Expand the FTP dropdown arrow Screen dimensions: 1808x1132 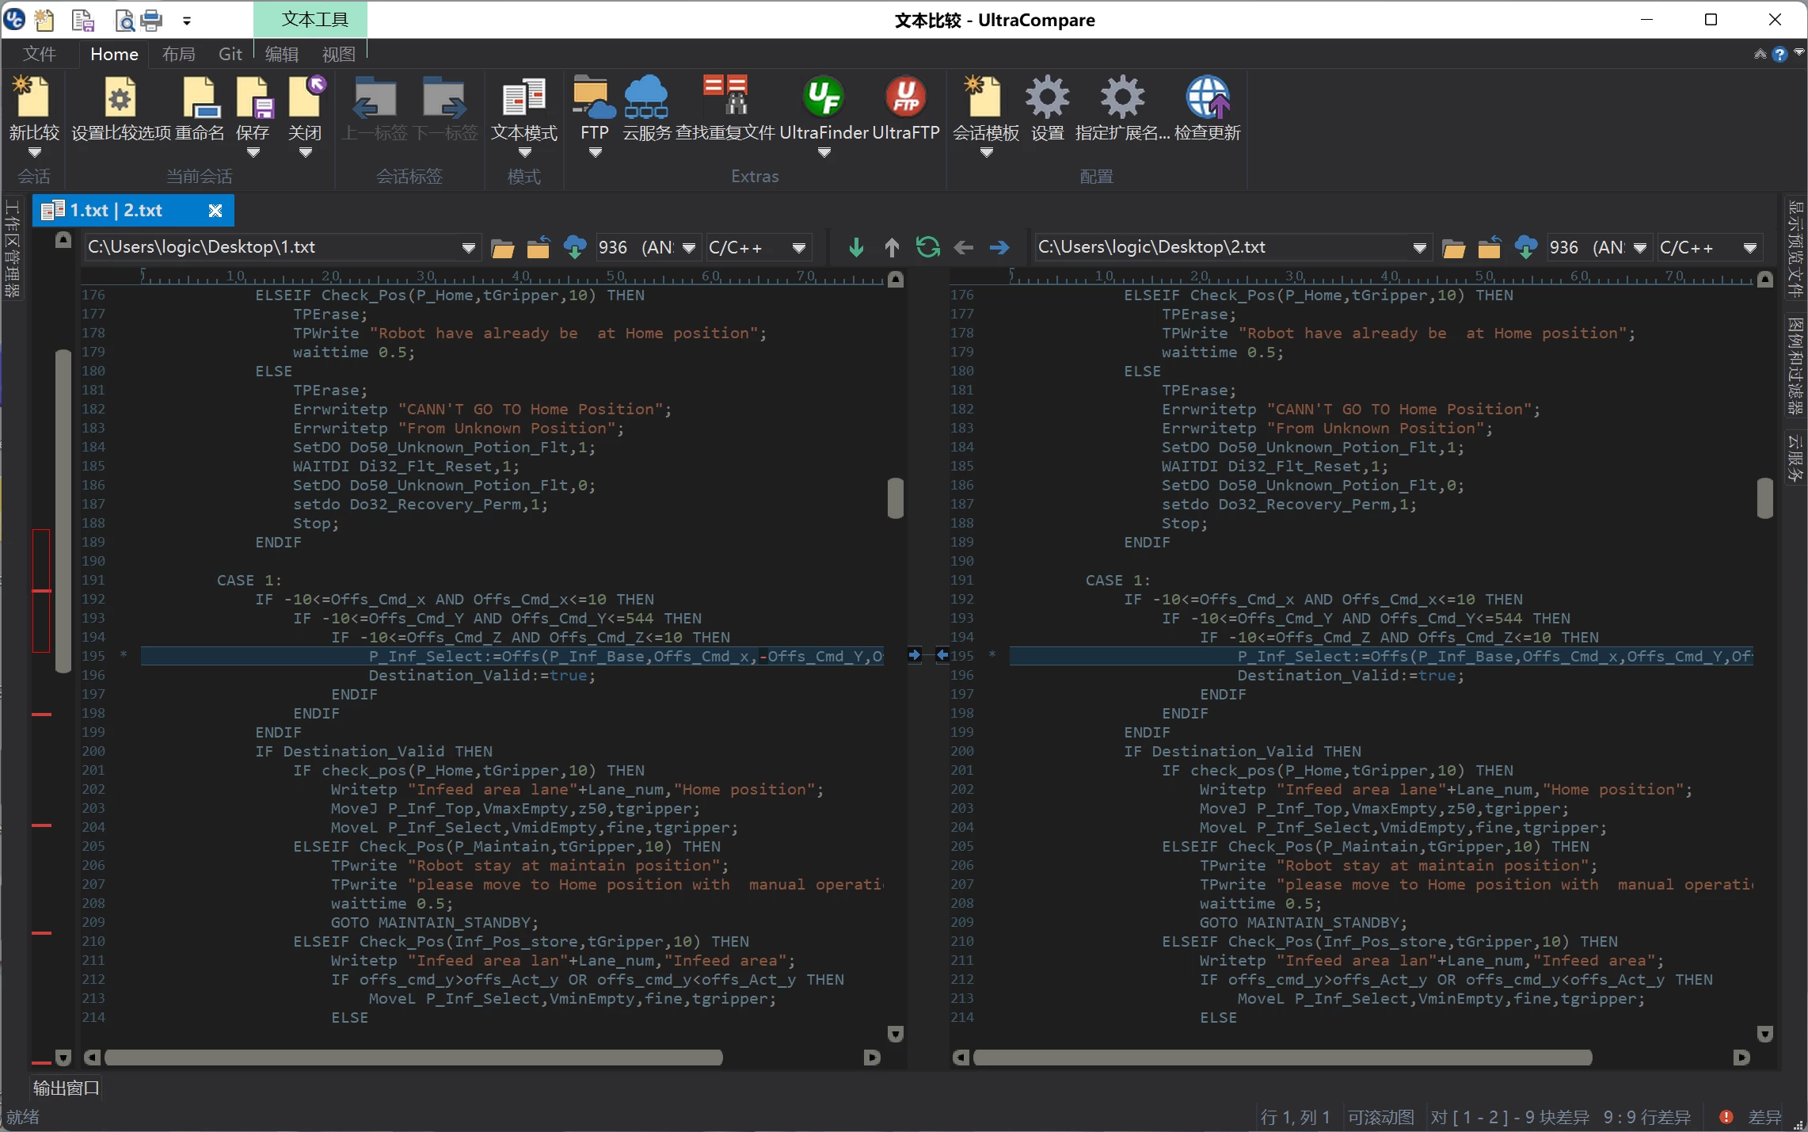(595, 153)
